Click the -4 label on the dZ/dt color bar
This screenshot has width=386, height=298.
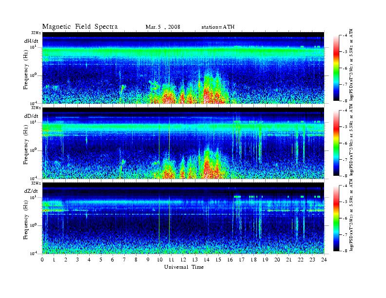coord(345,186)
